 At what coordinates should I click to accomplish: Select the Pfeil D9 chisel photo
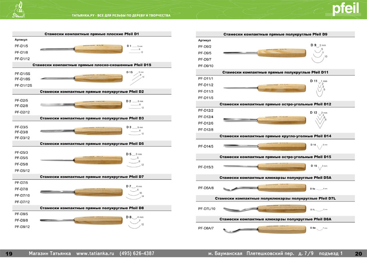point(265,53)
